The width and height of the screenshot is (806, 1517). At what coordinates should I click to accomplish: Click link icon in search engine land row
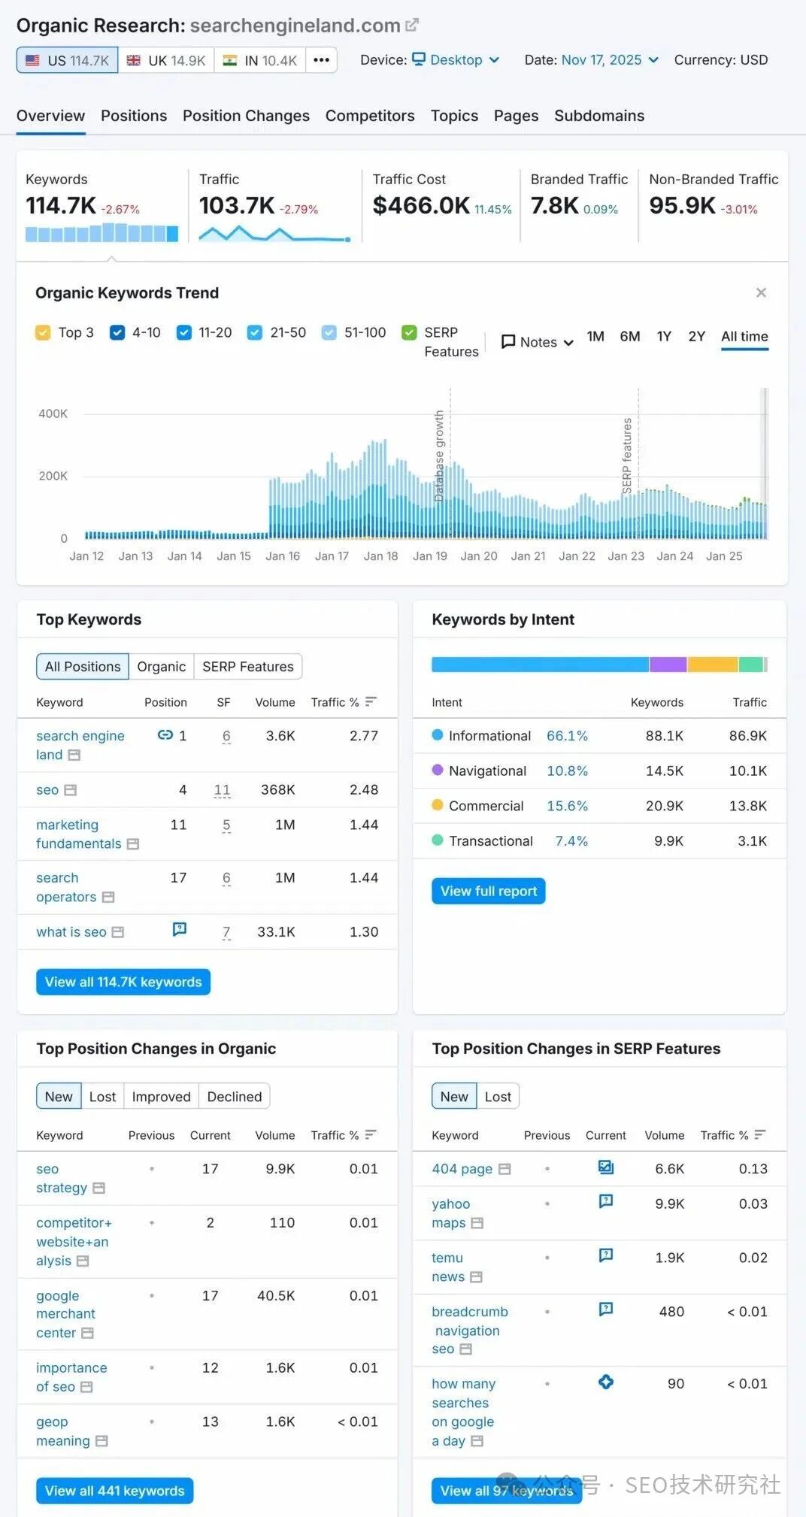pyautogui.click(x=165, y=735)
